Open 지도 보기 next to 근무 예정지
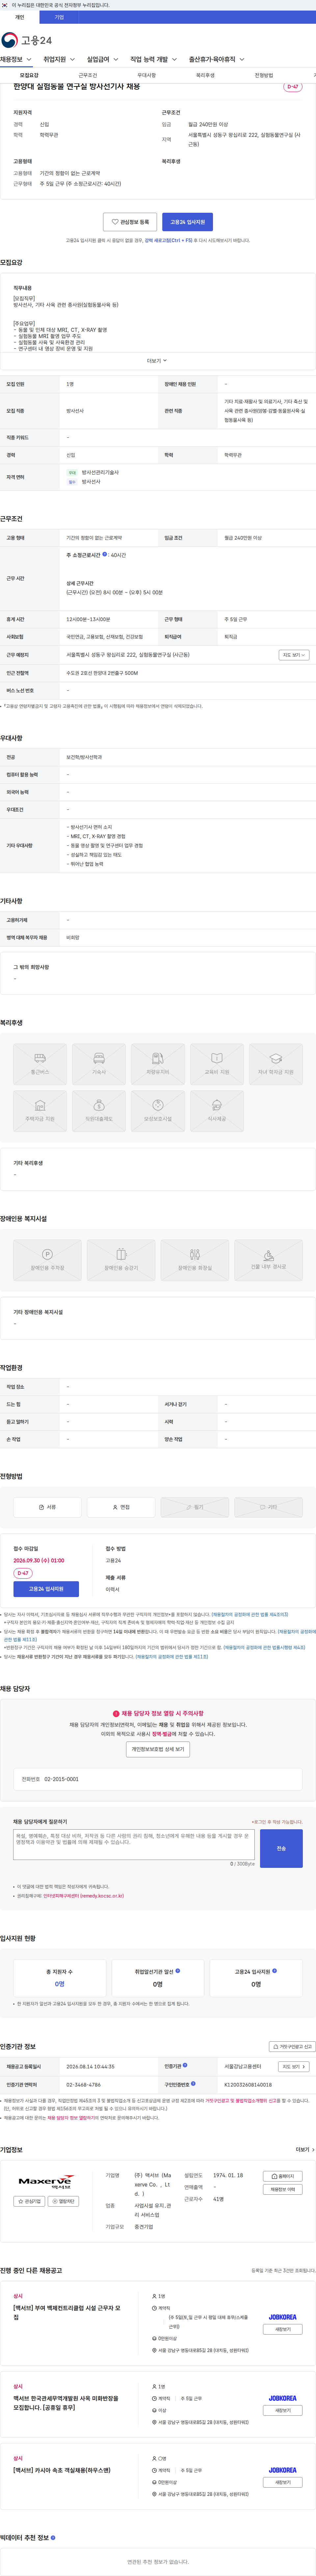 click(x=294, y=655)
